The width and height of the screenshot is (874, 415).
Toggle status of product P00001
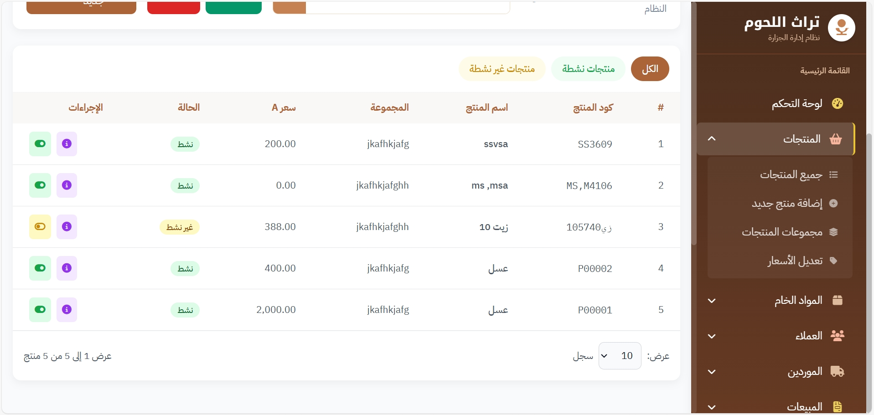40,310
